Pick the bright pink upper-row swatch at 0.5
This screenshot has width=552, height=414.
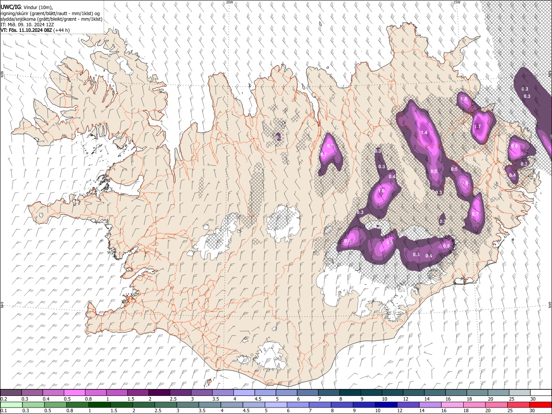(x=74, y=393)
